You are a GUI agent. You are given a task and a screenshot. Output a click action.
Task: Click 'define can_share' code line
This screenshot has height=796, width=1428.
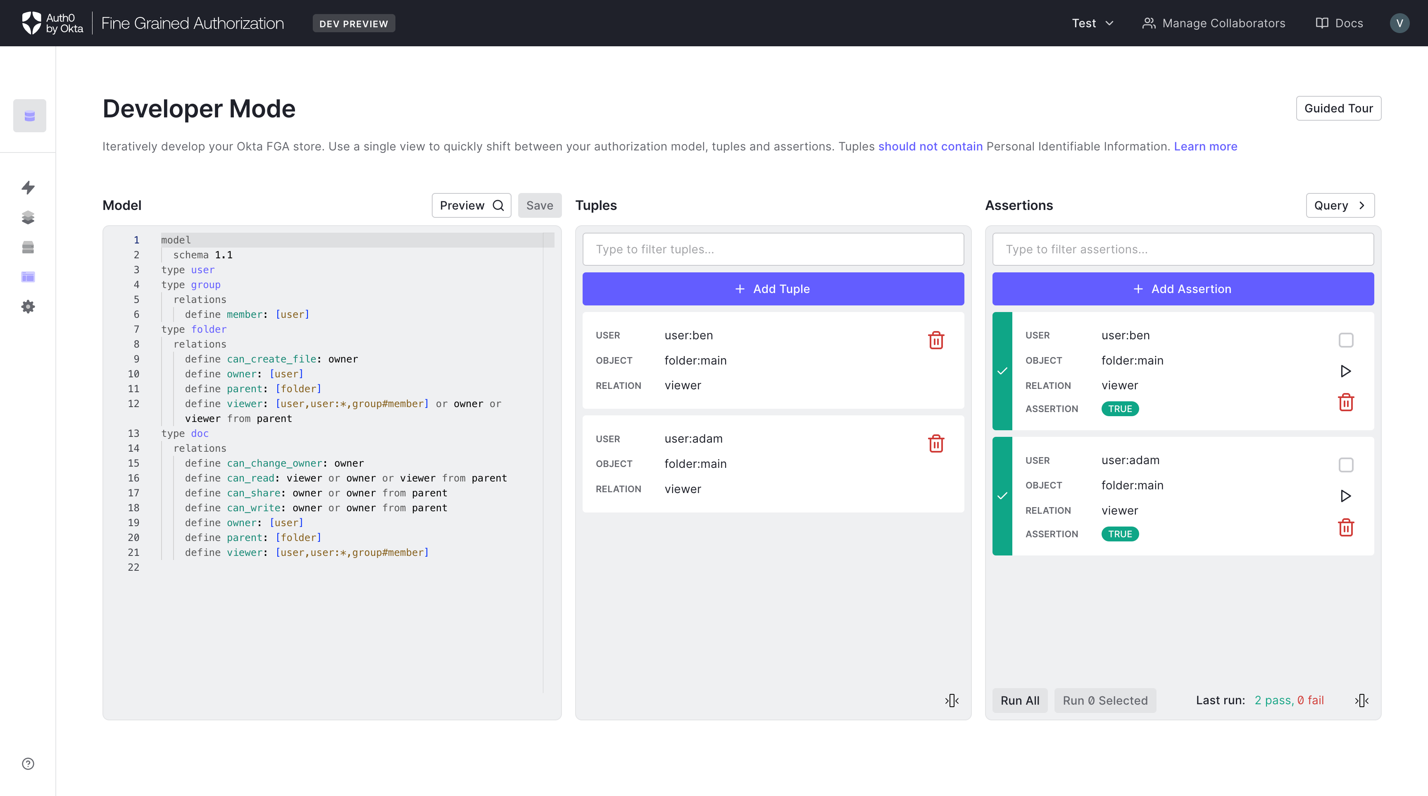[315, 493]
